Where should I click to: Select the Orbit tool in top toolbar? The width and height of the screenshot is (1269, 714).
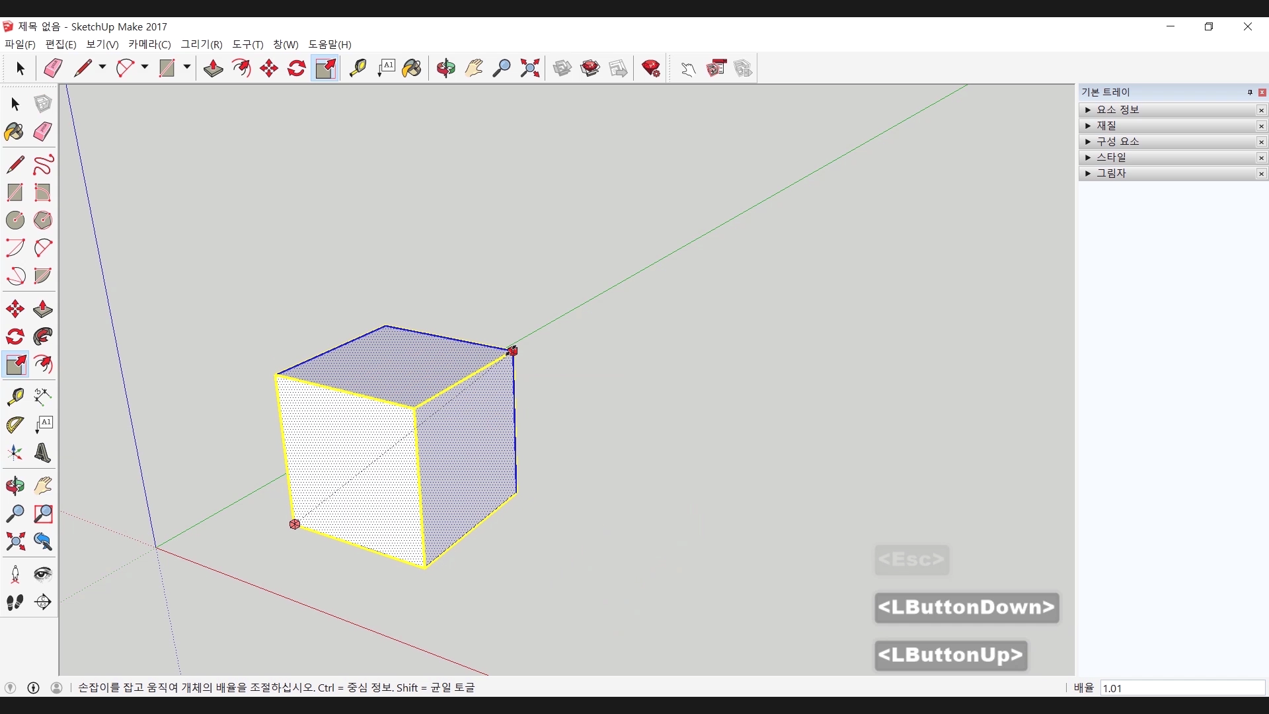tap(445, 68)
